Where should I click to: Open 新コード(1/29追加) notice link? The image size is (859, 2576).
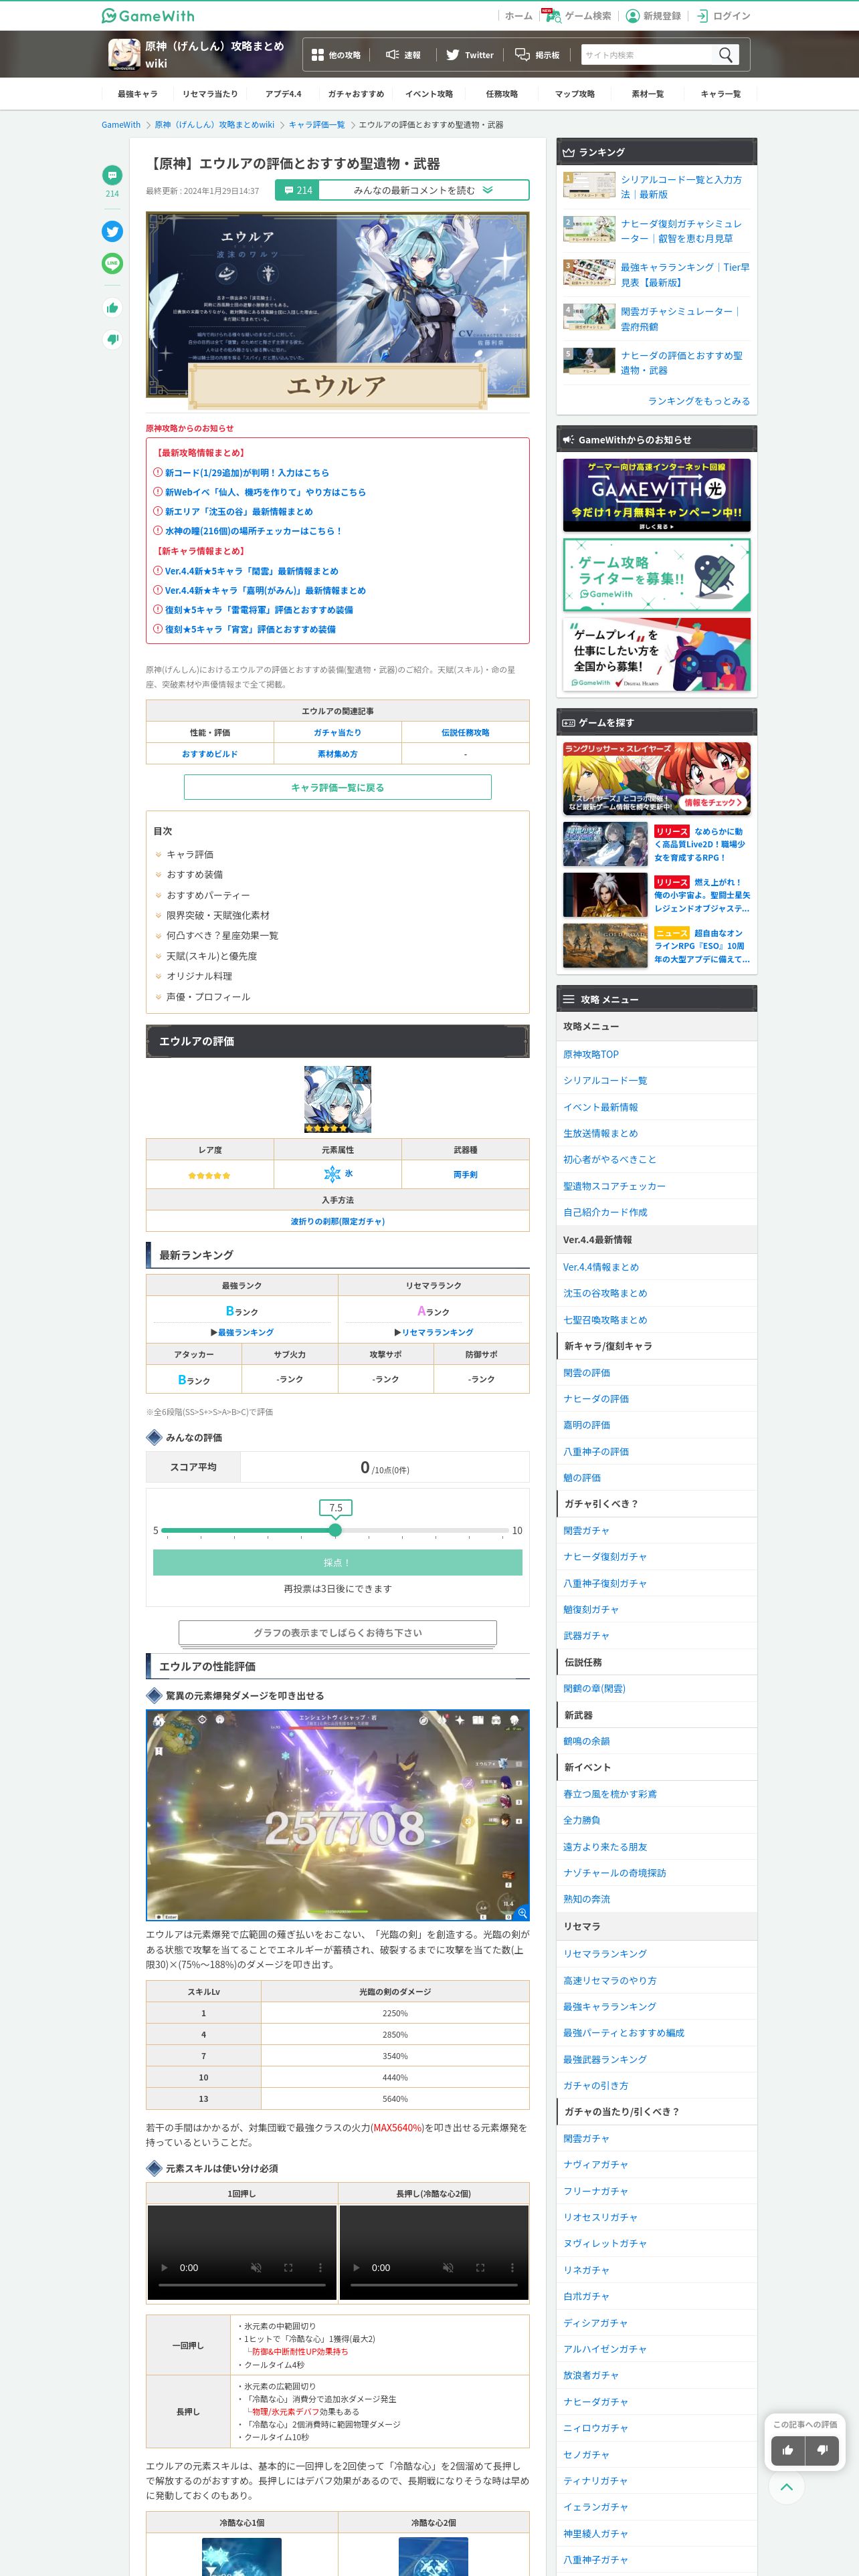[x=247, y=473]
